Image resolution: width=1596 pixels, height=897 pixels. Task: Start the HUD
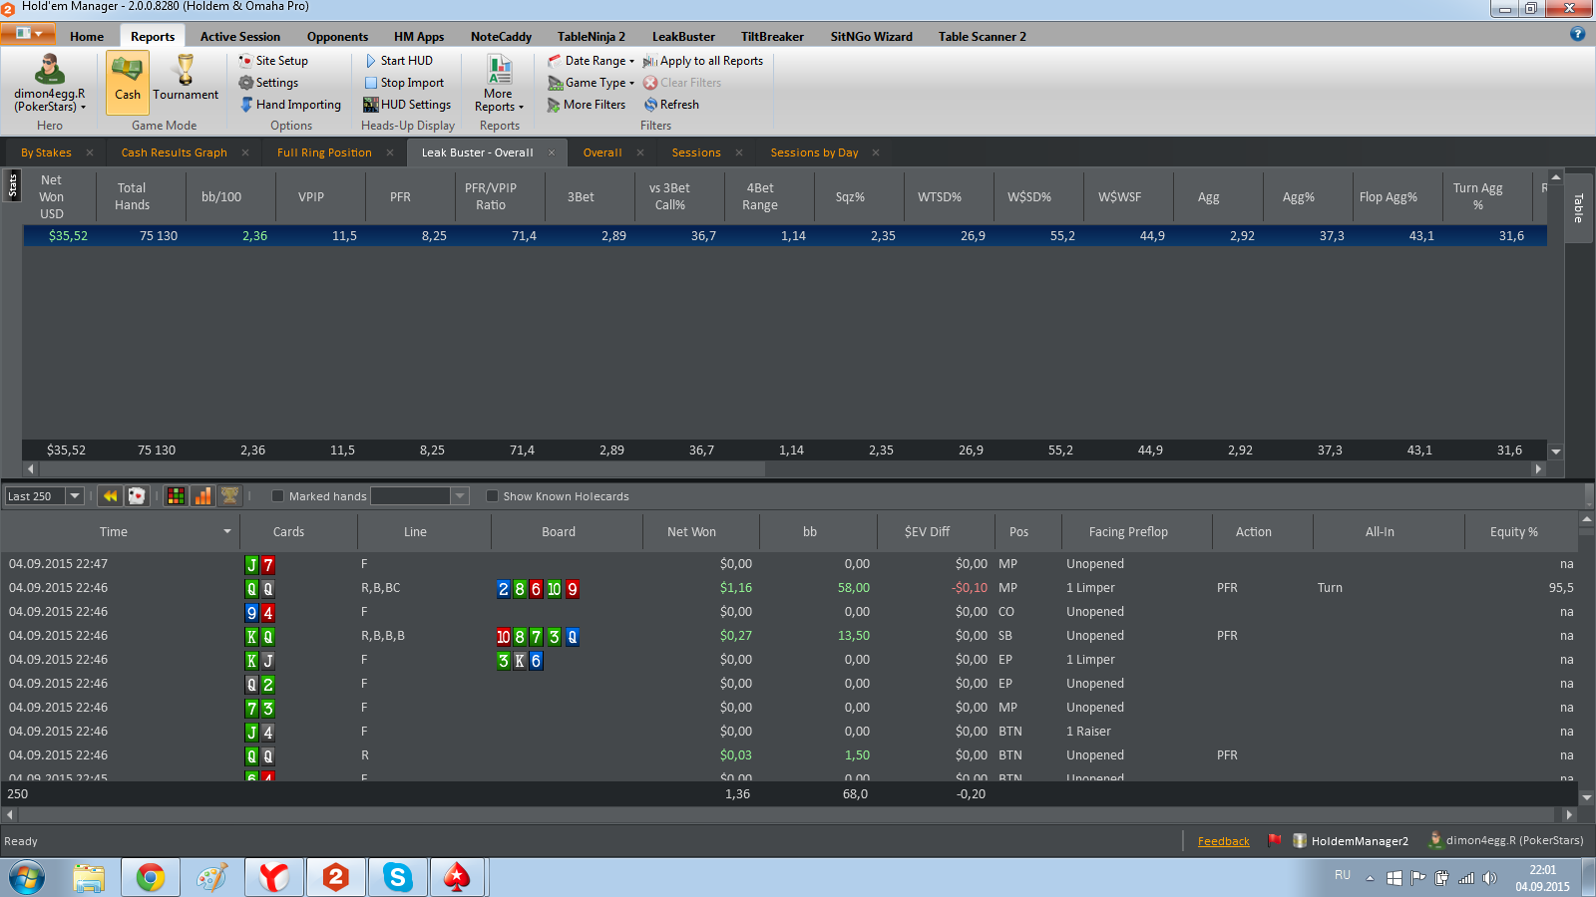[398, 61]
